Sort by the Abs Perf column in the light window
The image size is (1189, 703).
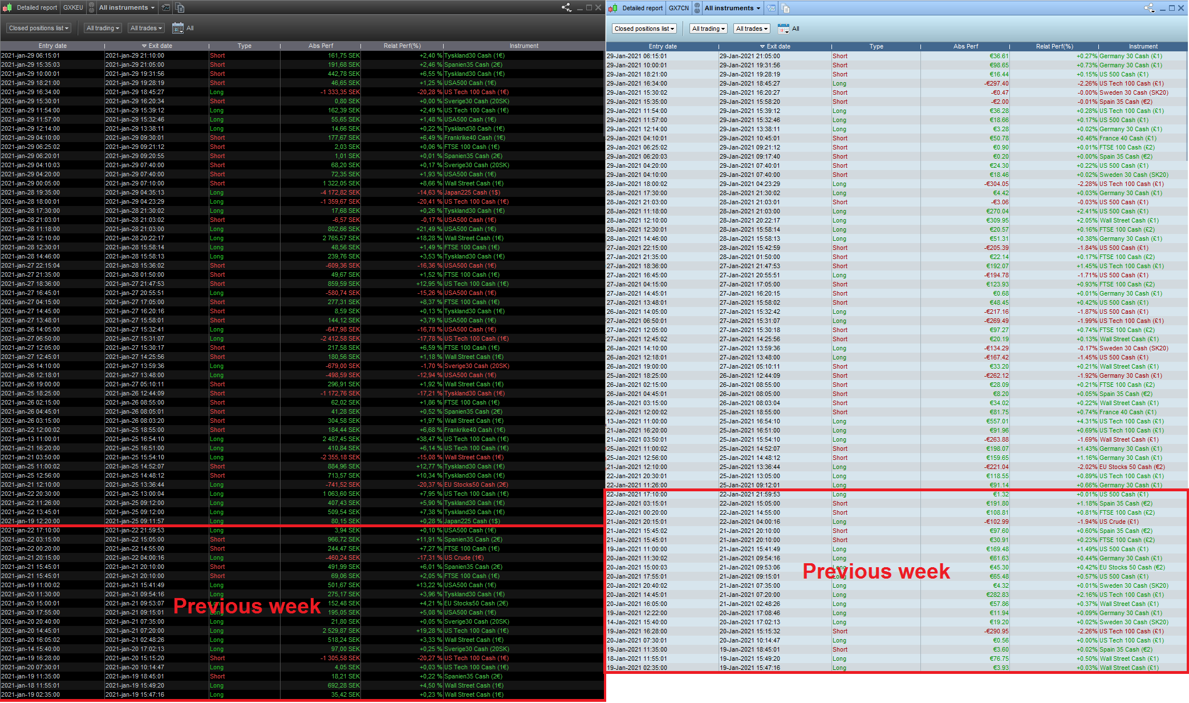(965, 46)
